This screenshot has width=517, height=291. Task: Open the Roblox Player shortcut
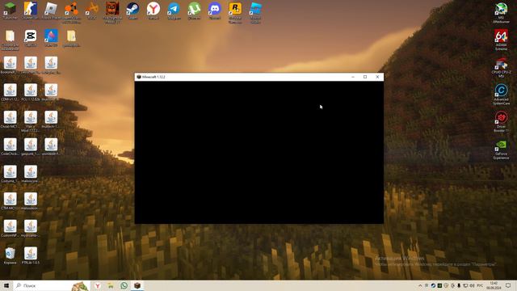click(51, 9)
